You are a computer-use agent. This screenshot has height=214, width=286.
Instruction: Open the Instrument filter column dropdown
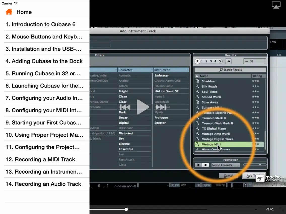[x=188, y=70]
